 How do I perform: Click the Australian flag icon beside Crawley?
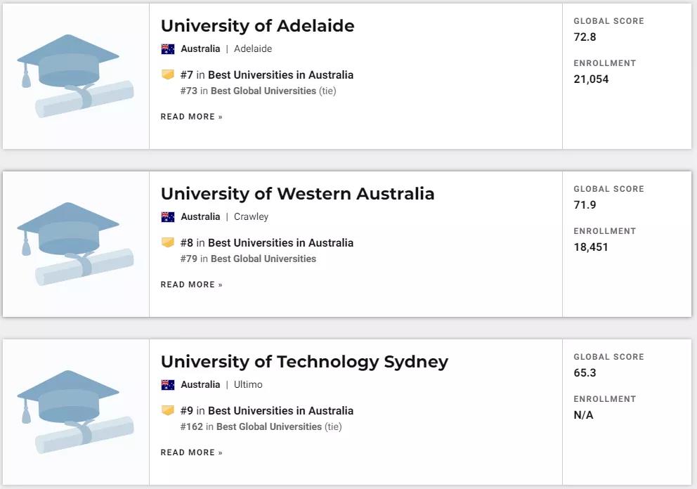(x=168, y=217)
